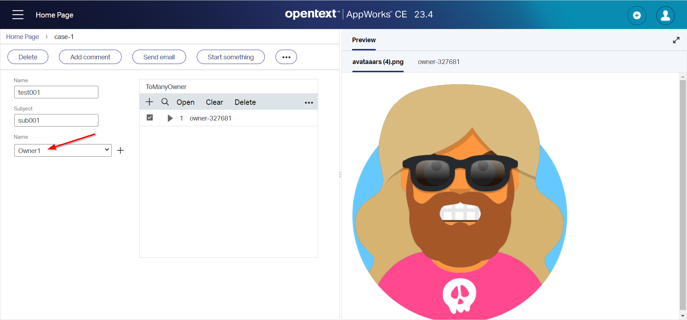687x320 pixels.
Task: Uncheck the owner-327681 row checkbox
Action: tap(150, 118)
